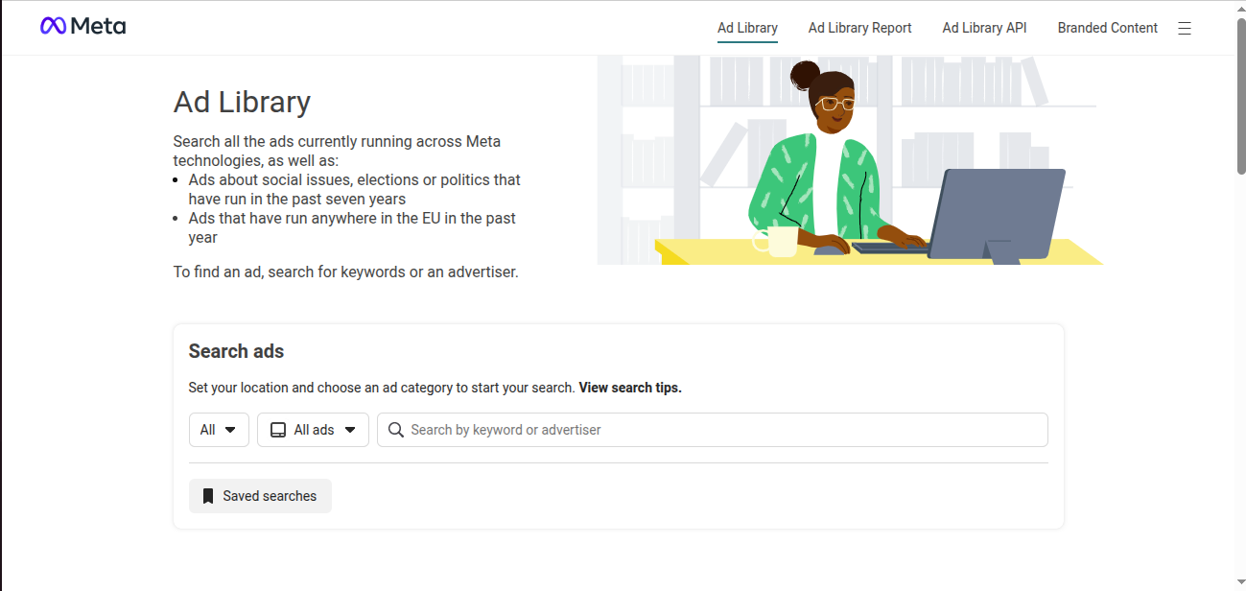This screenshot has width=1246, height=591.
Task: Click the Ad Library page heading
Action: point(242,102)
